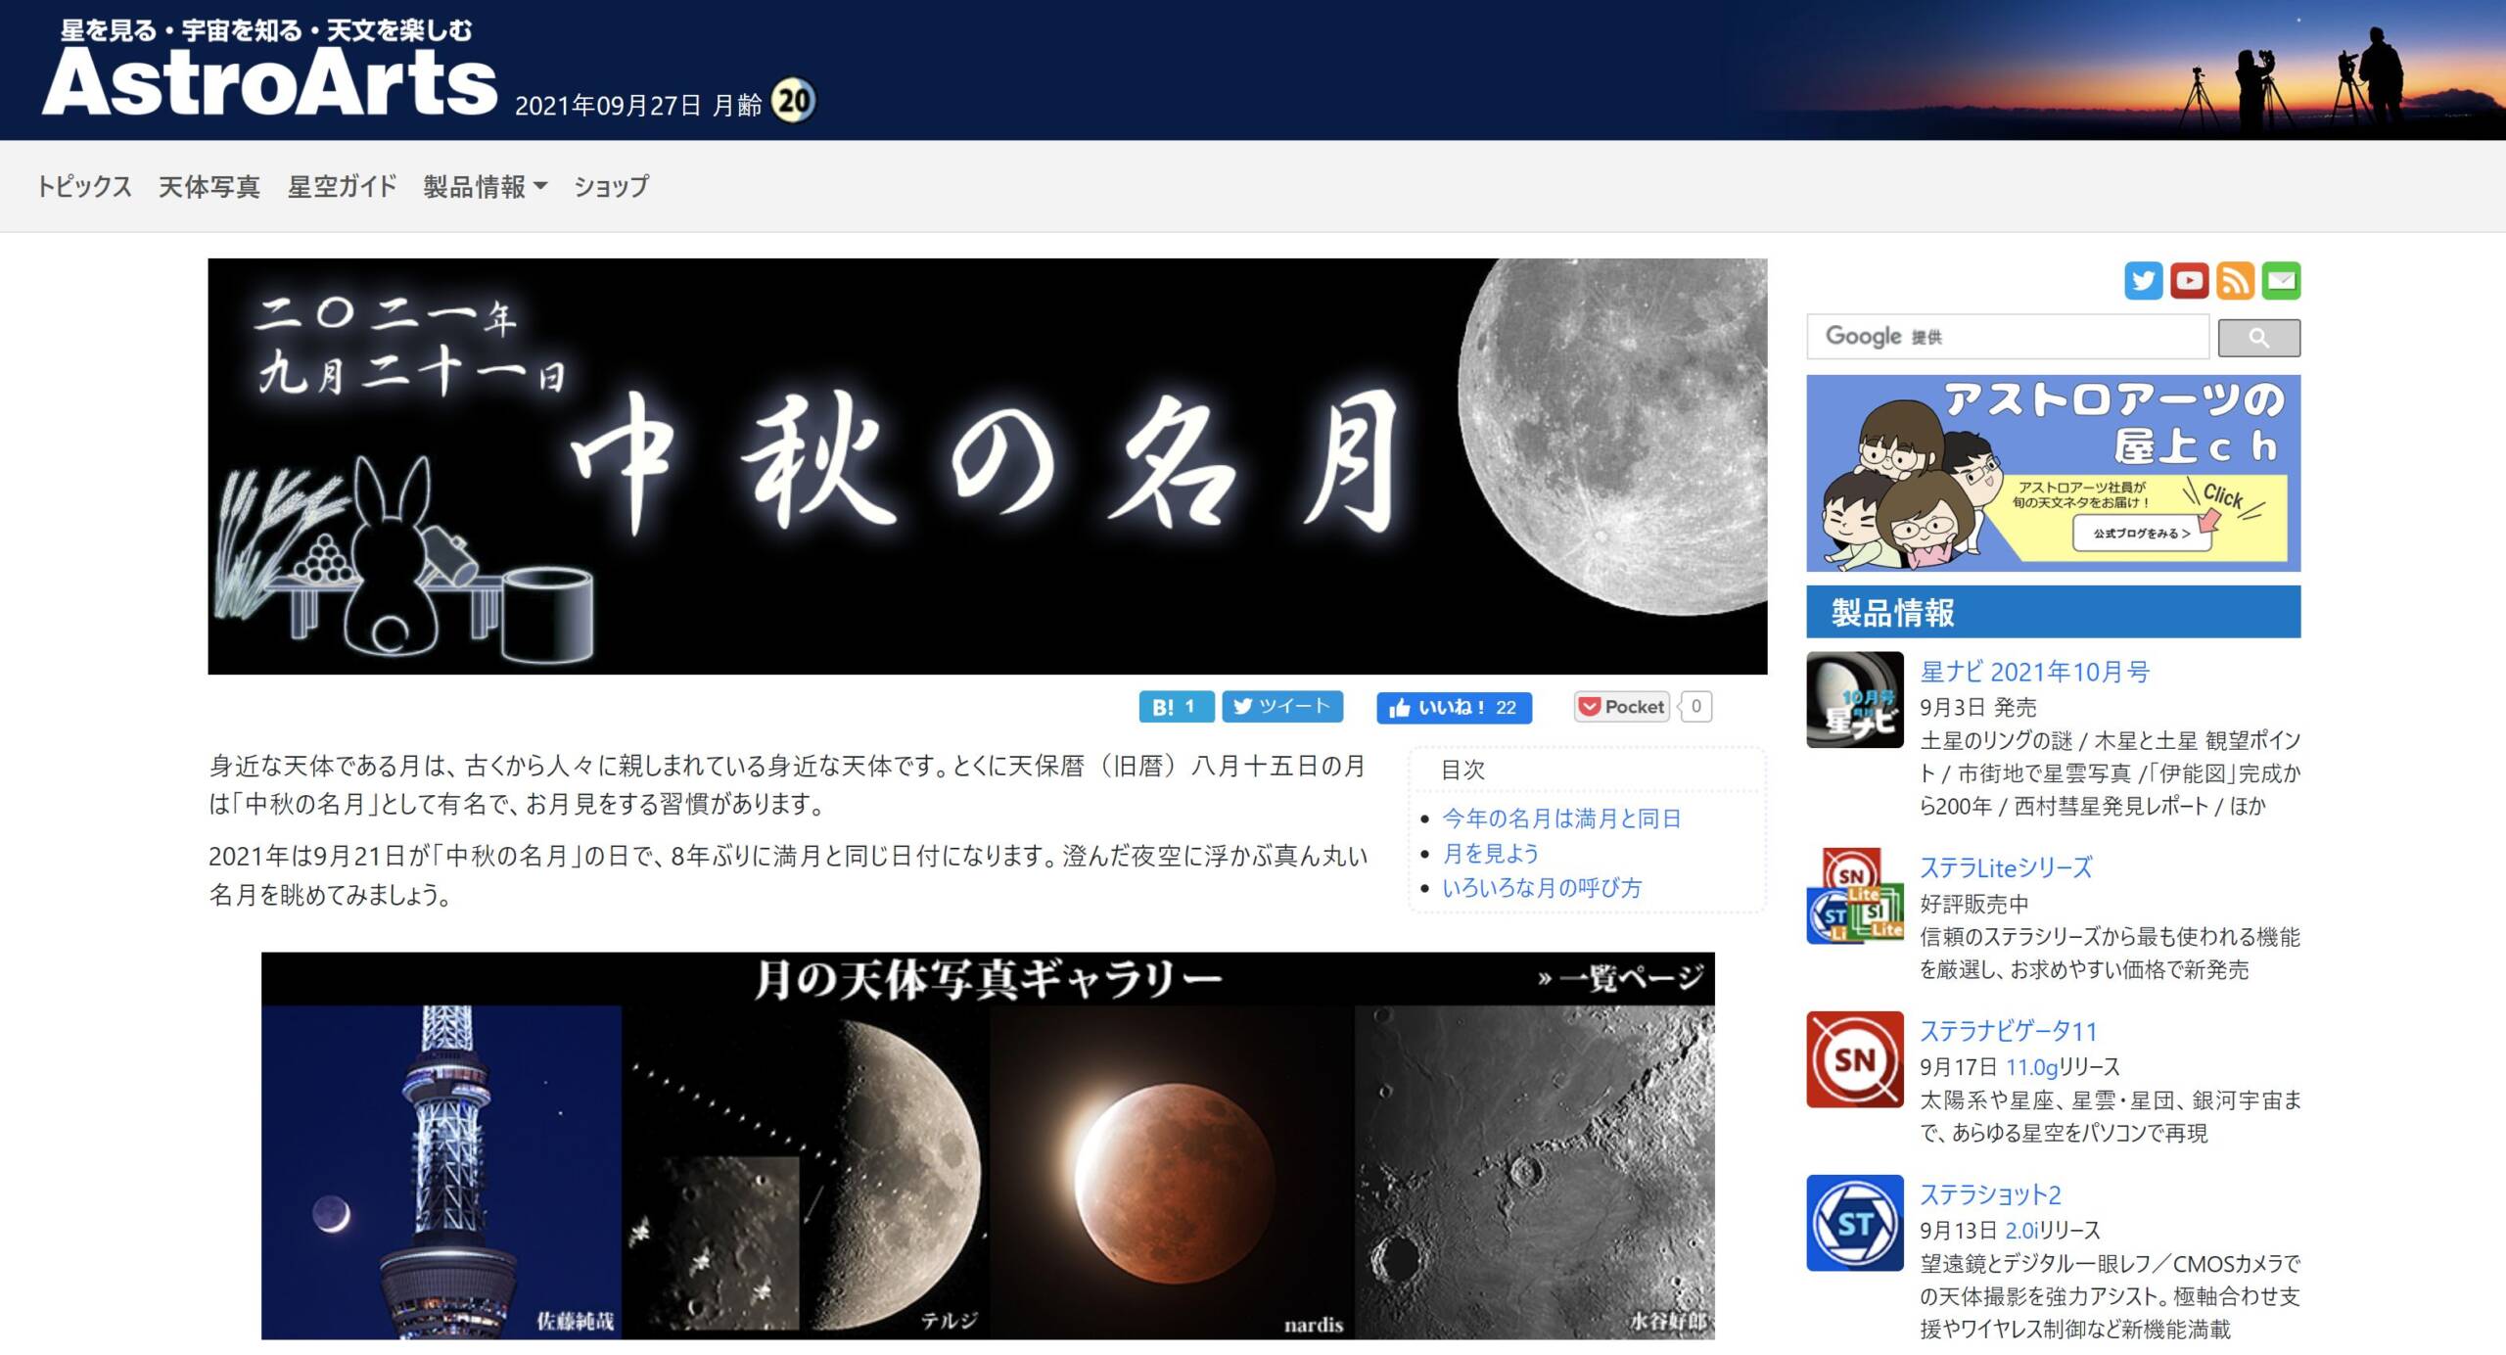Save the page with Pocket button
Image resolution: width=2506 pixels, height=1355 pixels.
pos(1620,707)
